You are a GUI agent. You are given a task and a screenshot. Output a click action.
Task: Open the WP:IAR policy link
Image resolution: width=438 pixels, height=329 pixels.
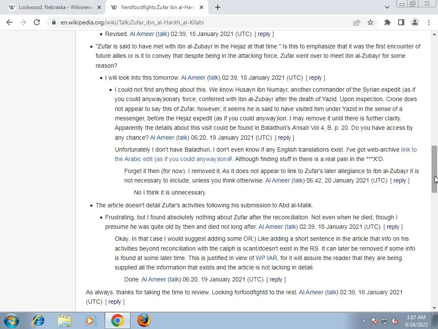[266, 258]
